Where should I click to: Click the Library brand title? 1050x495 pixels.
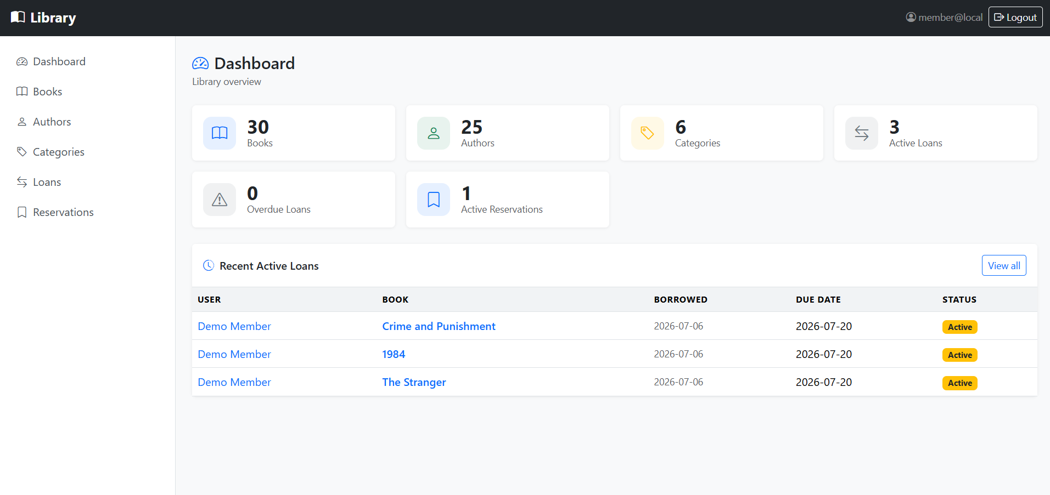(53, 18)
